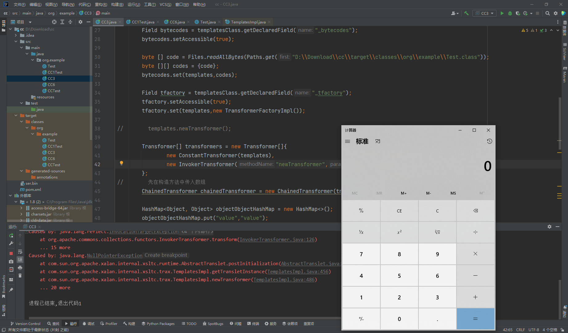Open run configuration CC3 dropdown
568x333 pixels.
(484, 13)
